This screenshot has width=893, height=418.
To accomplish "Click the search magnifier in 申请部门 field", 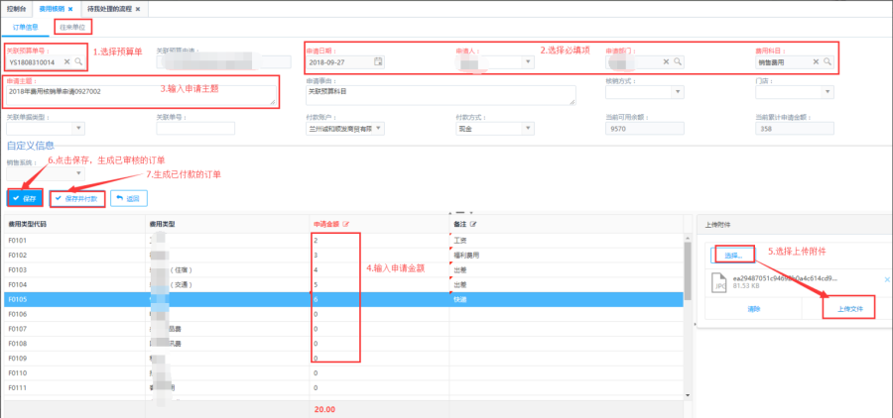I will (677, 61).
